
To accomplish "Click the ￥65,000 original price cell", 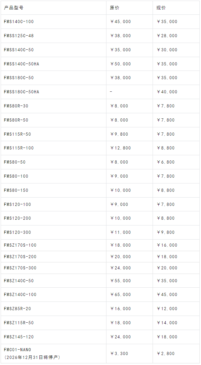I will point(120,294).
